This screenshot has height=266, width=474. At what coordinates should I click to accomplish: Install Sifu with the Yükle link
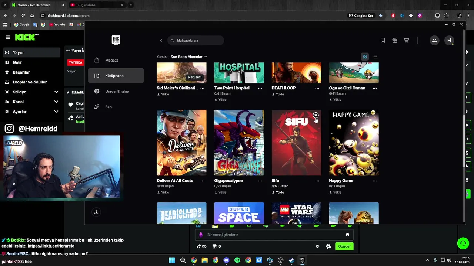pyautogui.click(x=278, y=192)
